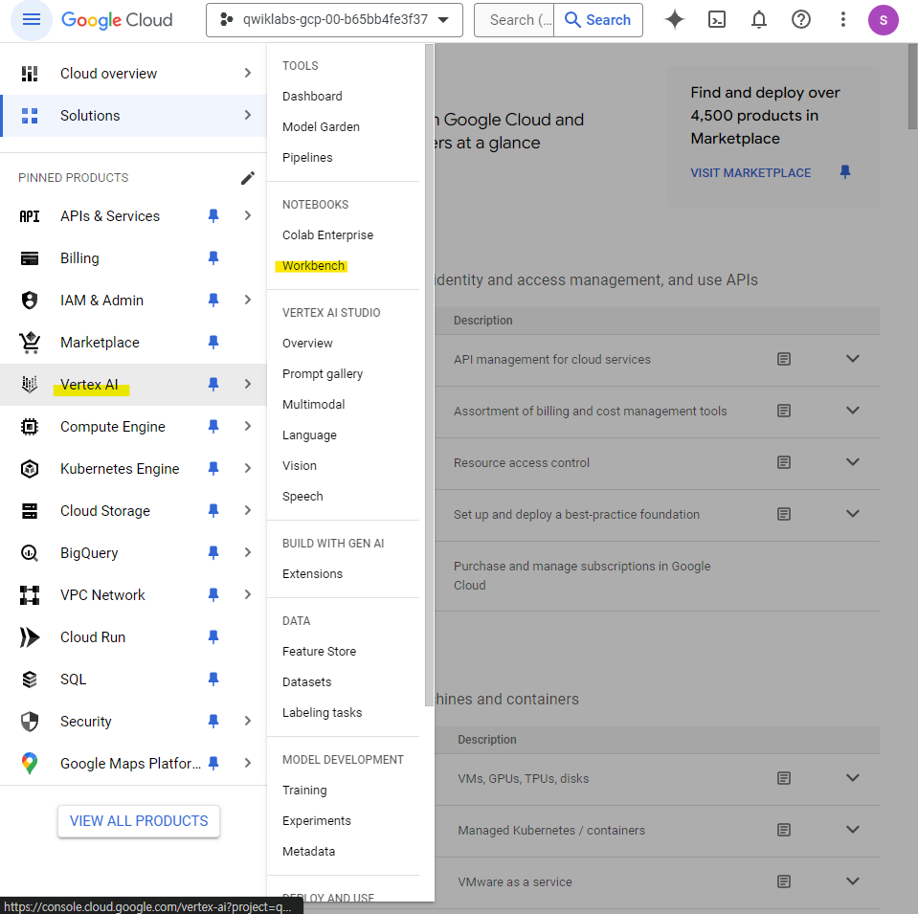Expand the billing and cost management row
This screenshot has width=918, height=914.
(x=852, y=411)
